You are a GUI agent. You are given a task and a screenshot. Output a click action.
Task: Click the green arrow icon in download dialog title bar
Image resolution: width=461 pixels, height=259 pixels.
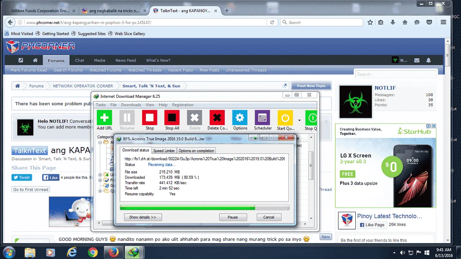253,138
